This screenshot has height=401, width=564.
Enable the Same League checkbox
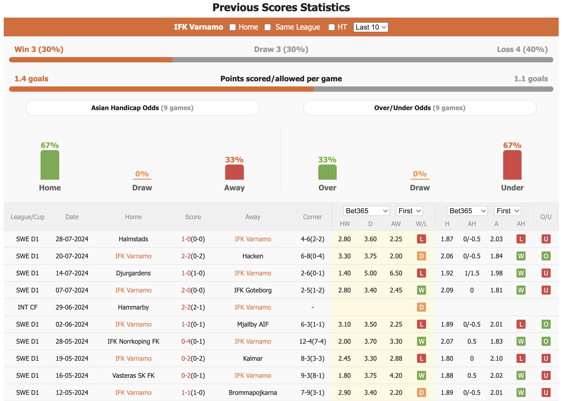(268, 27)
